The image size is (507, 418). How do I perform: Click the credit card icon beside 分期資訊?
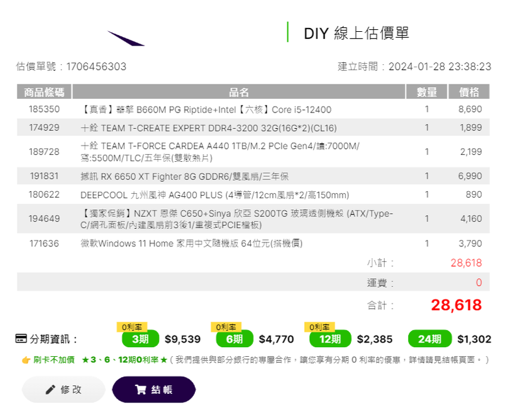[x=21, y=339]
